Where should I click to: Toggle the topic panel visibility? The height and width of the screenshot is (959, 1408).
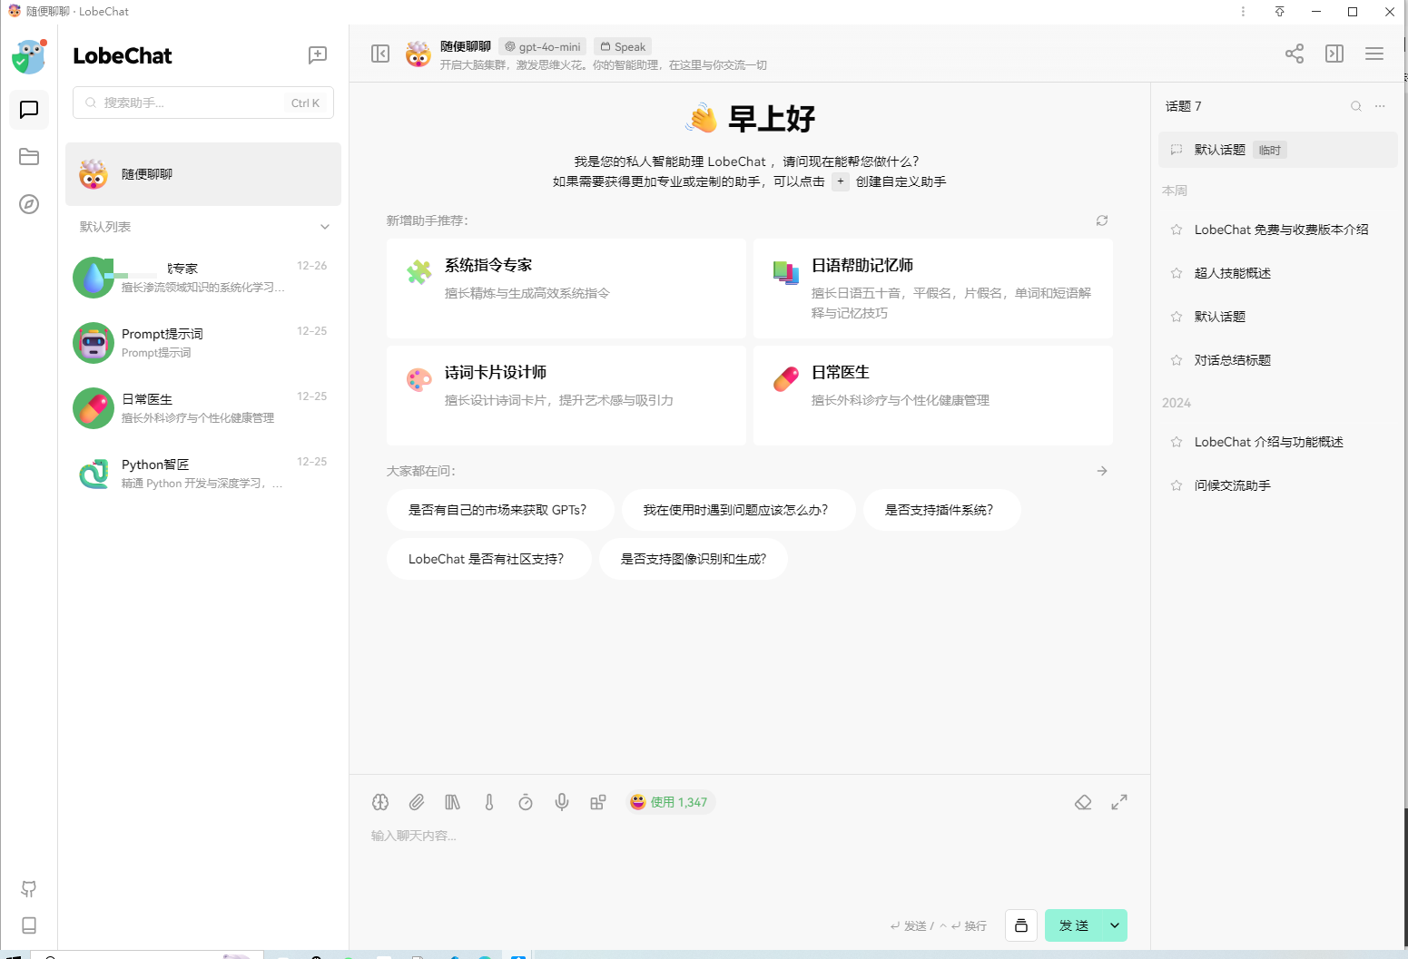[x=1334, y=54]
